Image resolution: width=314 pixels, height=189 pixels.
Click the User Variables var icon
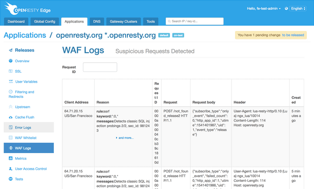click(11, 81)
